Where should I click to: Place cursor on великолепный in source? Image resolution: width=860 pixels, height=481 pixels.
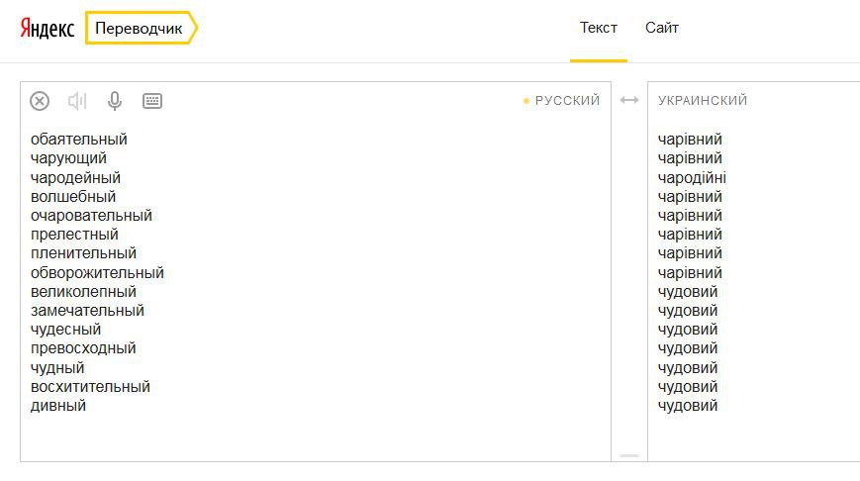coord(83,292)
